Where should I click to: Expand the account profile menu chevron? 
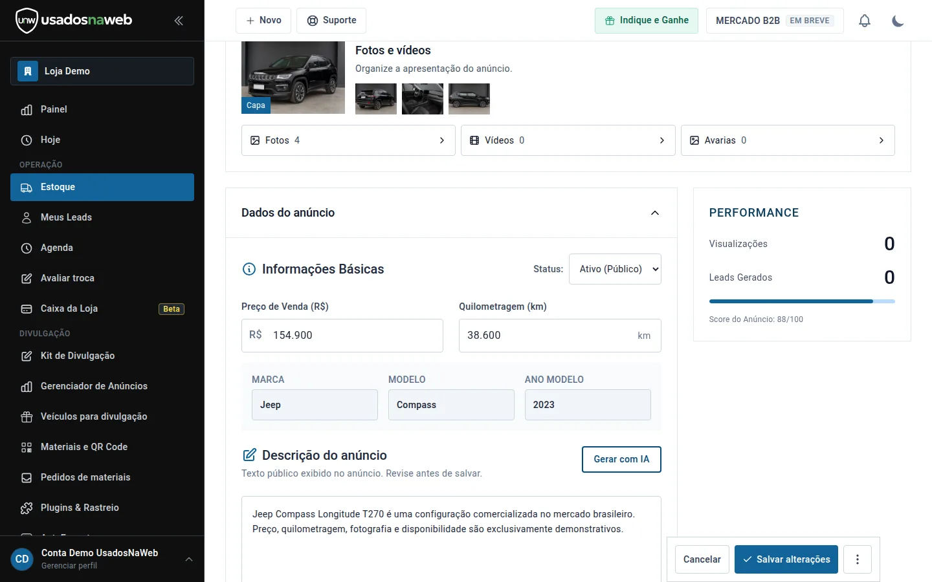coord(189,559)
